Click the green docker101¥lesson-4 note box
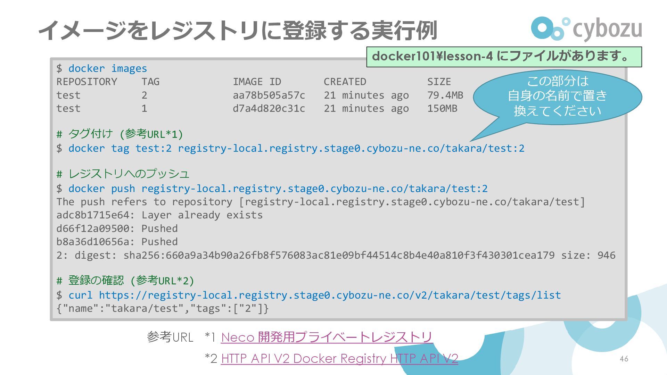667x375 pixels. pos(504,57)
